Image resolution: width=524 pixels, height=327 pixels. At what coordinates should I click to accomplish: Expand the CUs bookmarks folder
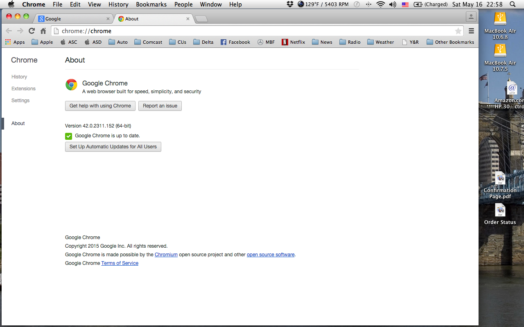[x=178, y=42]
